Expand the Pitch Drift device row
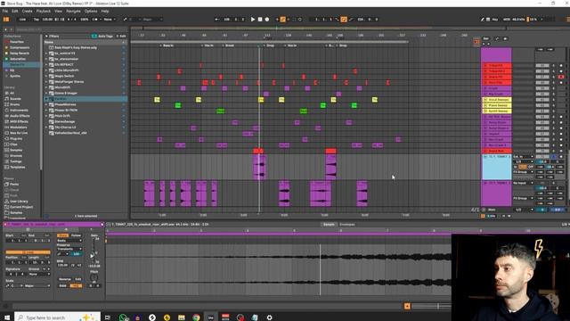 pyautogui.click(x=46, y=116)
